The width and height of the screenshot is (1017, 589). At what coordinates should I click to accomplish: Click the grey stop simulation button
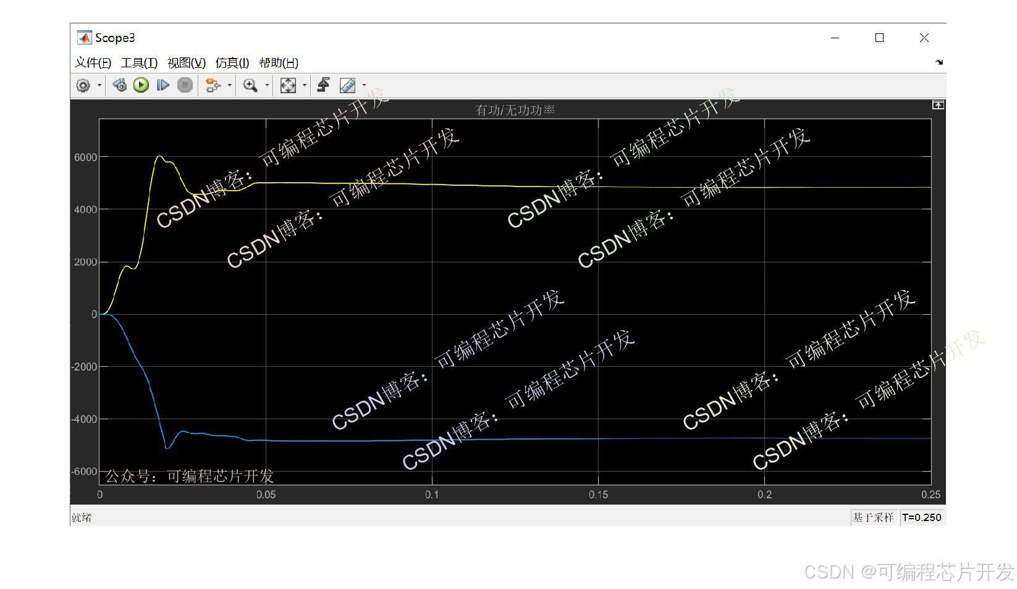(x=185, y=85)
